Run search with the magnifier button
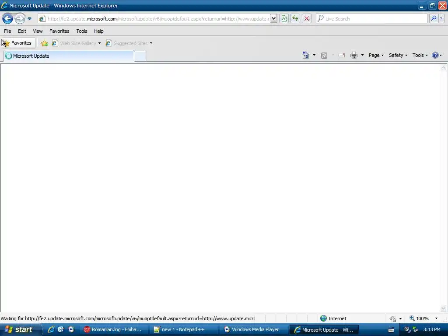 (434, 19)
